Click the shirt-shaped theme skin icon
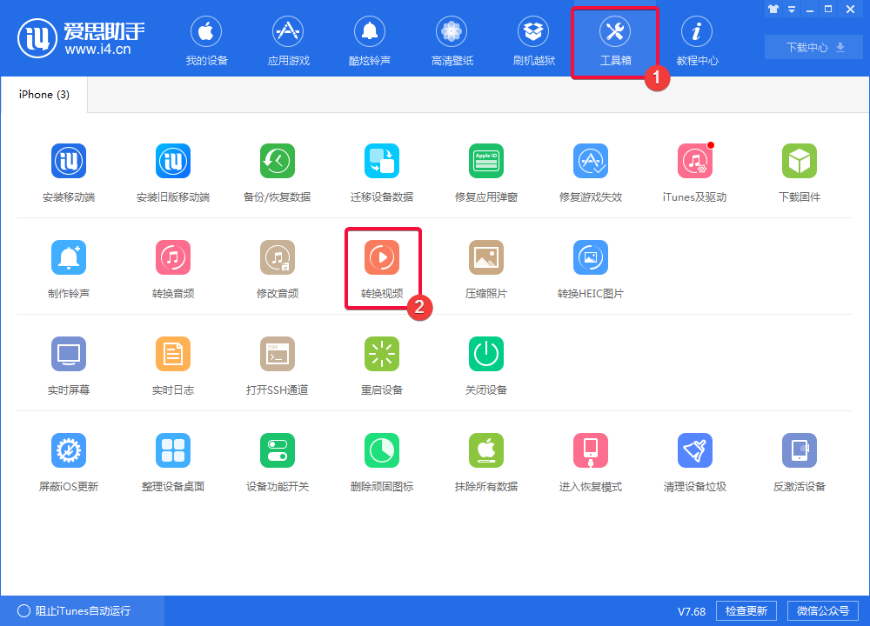The width and height of the screenshot is (870, 626). pos(773,9)
